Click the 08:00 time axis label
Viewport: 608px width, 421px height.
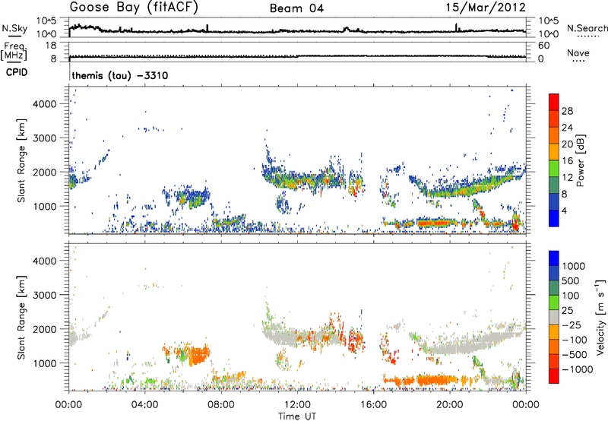tap(221, 405)
